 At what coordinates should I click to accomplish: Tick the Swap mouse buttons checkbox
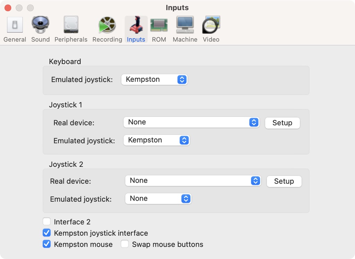point(125,244)
